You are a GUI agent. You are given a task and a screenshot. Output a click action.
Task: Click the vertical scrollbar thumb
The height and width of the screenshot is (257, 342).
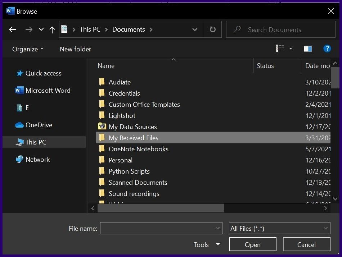[335, 78]
